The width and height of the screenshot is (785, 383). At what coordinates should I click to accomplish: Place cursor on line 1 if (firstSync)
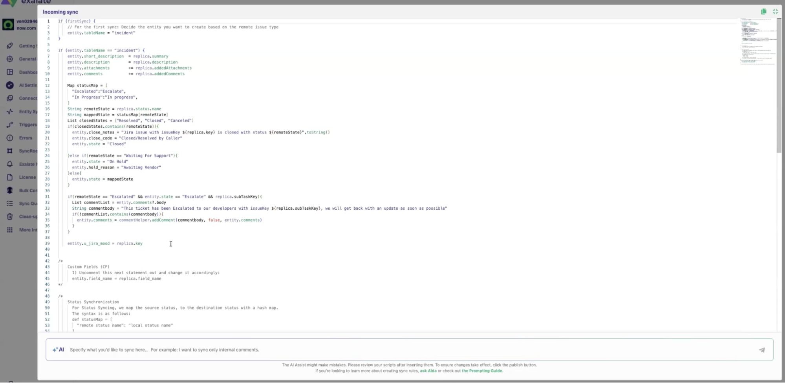click(77, 21)
